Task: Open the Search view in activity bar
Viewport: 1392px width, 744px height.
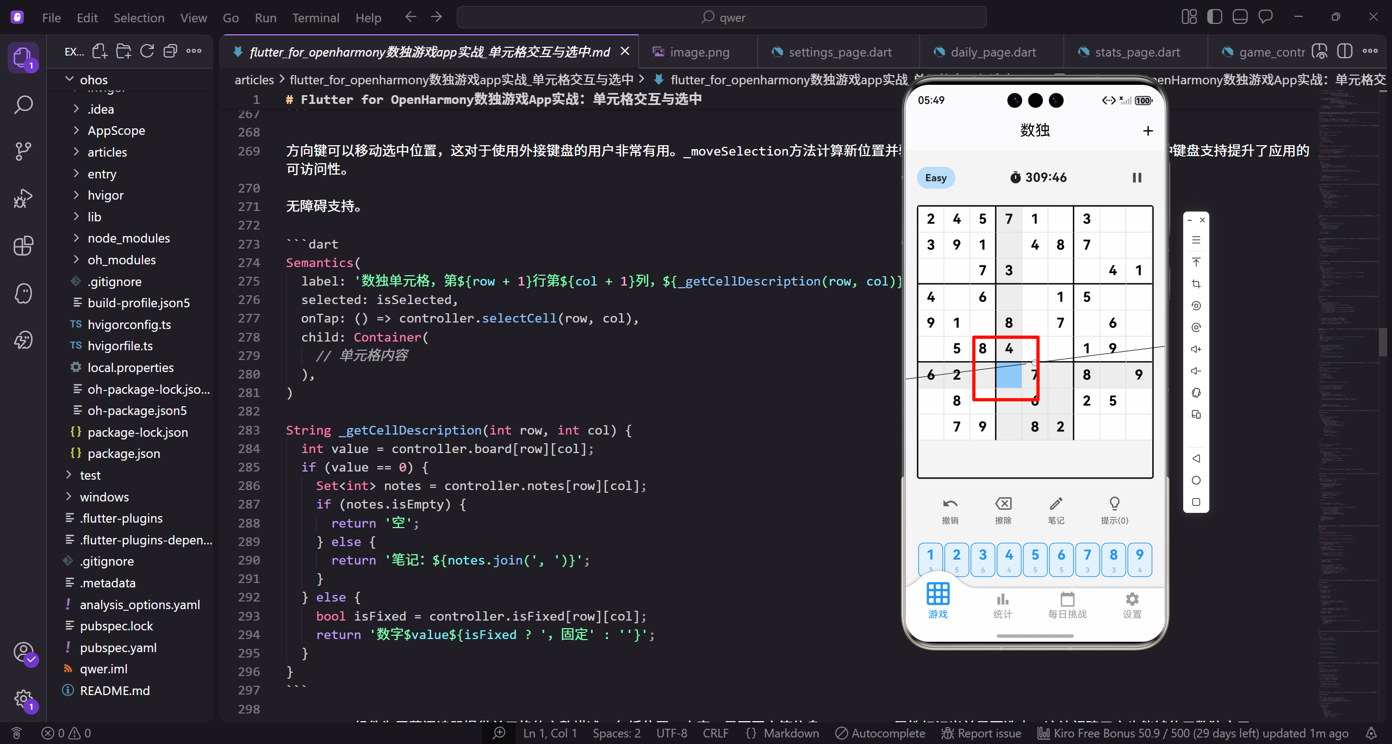Action: click(x=23, y=104)
